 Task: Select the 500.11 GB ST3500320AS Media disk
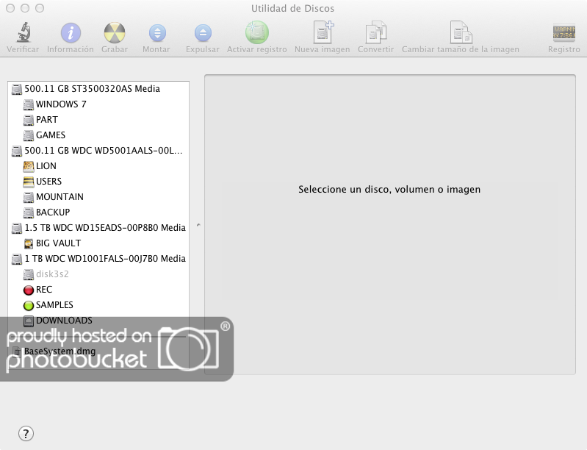pos(98,89)
